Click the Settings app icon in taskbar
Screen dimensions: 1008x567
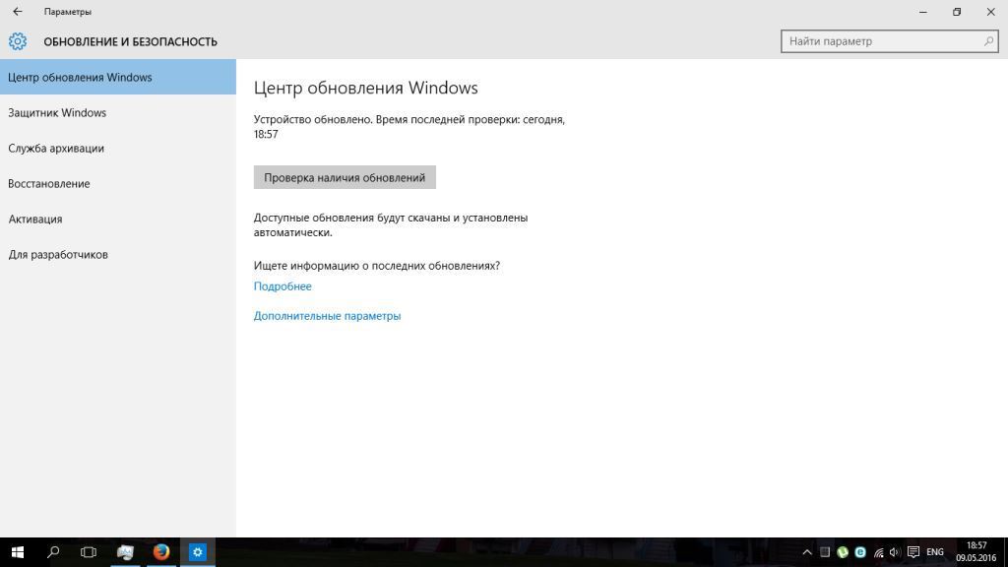click(x=197, y=552)
